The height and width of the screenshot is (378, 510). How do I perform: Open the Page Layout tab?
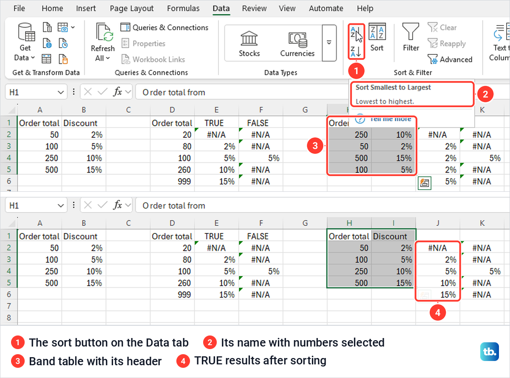click(132, 9)
